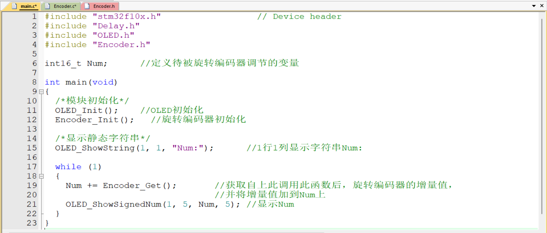
Task: Click the 'OLED_ShowSignedNum' function call
Action: 113,204
